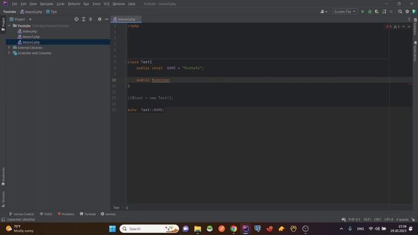The image size is (418, 235).
Task: Click the Select Opened File target icon
Action: pos(76,19)
